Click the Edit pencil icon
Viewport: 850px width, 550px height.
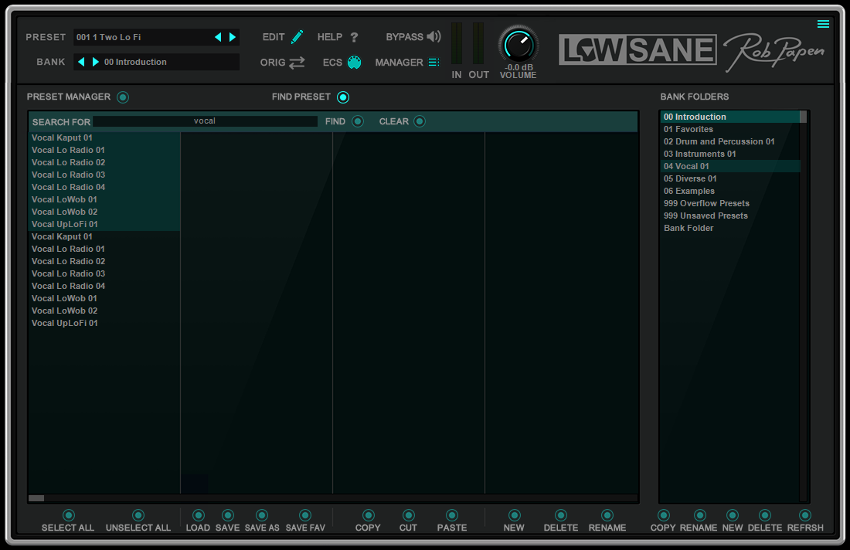pos(297,37)
